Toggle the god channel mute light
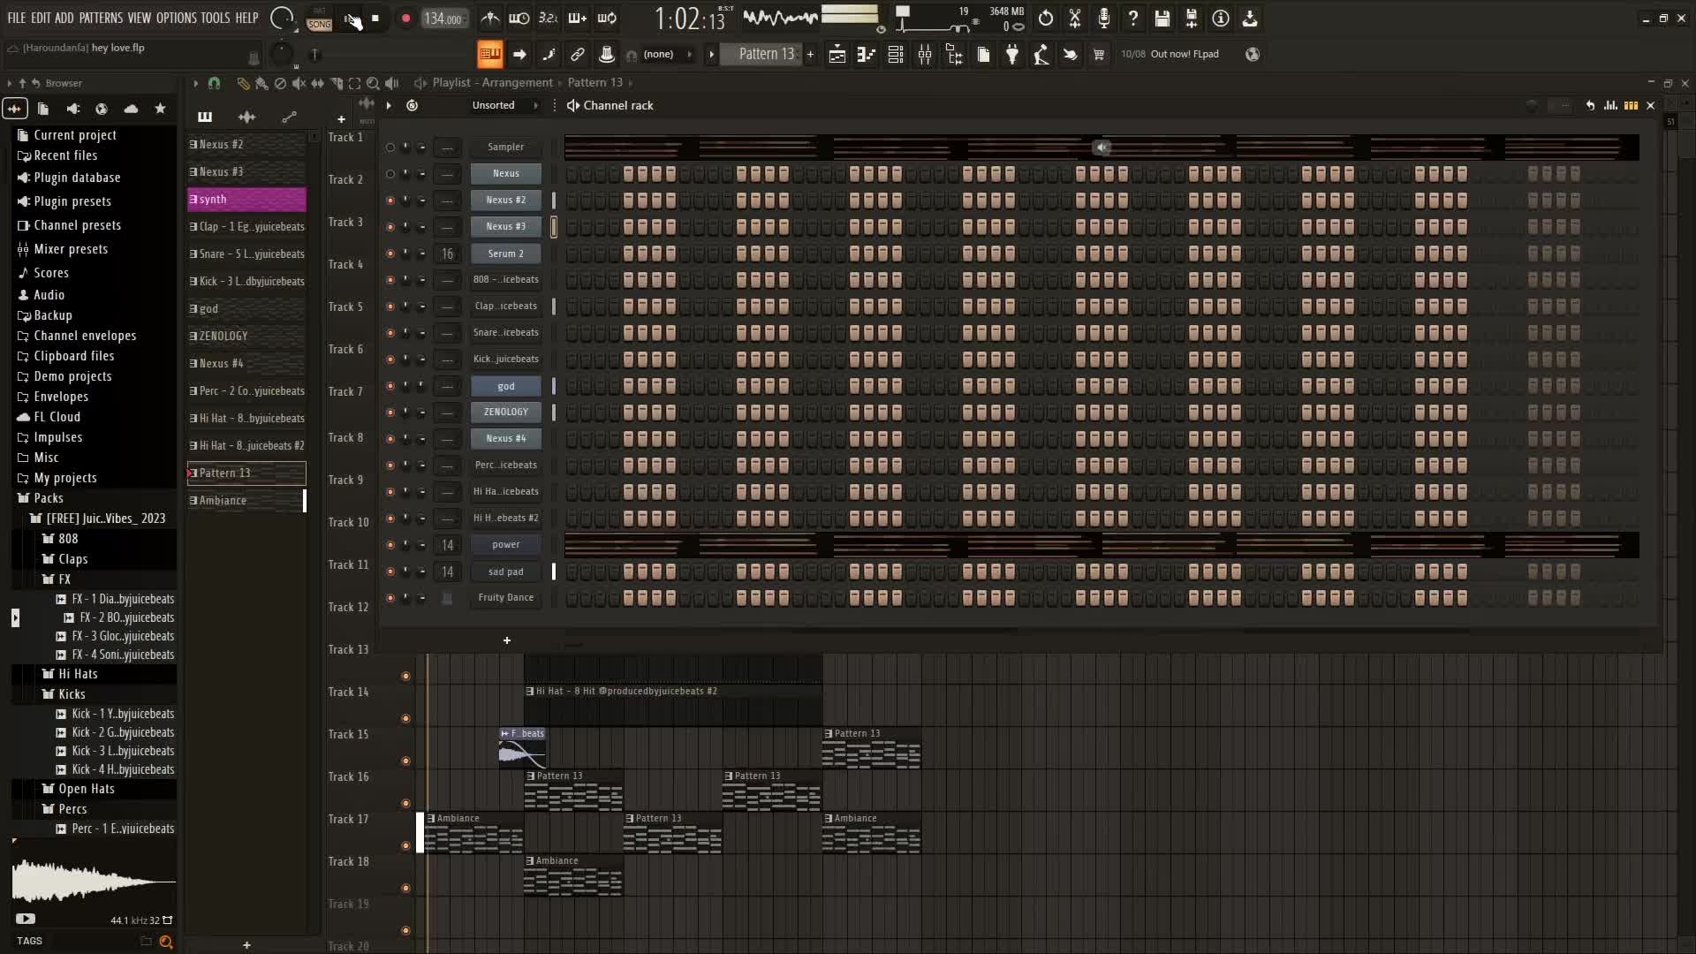Screen dimensions: 1696x954 (x=390, y=386)
